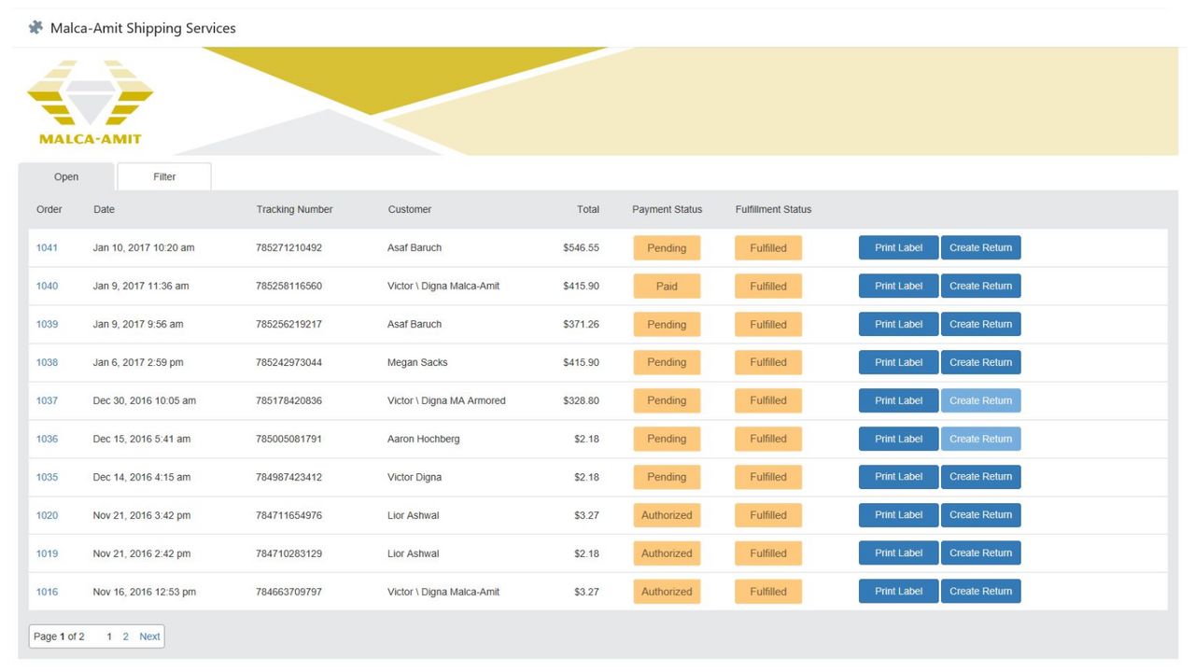Click the Authorized badge for order 1020
Screen dimensions: 1195x672
pos(667,514)
